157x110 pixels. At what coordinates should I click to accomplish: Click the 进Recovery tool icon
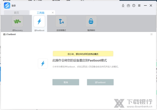[18, 22]
